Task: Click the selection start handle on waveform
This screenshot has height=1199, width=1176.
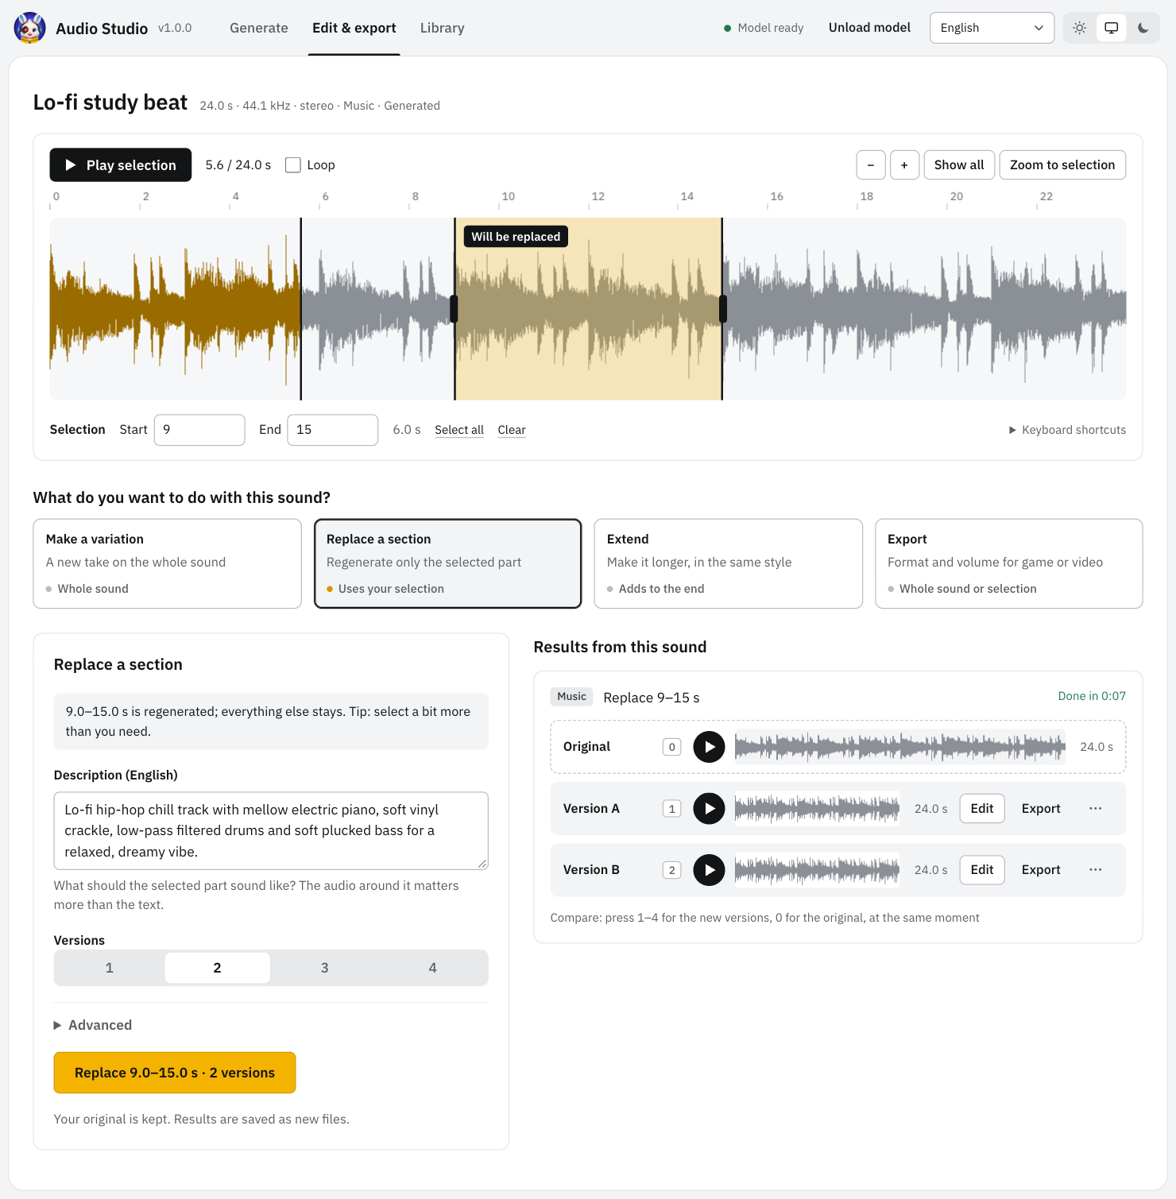Action: tap(454, 309)
